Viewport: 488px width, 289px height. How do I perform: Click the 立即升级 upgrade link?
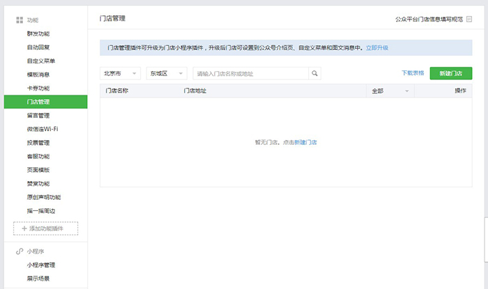pos(376,48)
